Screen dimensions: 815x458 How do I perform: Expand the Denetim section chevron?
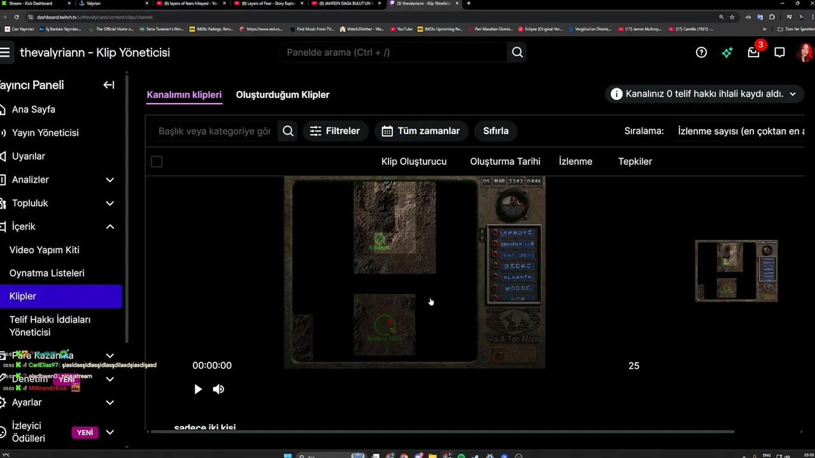(x=110, y=379)
